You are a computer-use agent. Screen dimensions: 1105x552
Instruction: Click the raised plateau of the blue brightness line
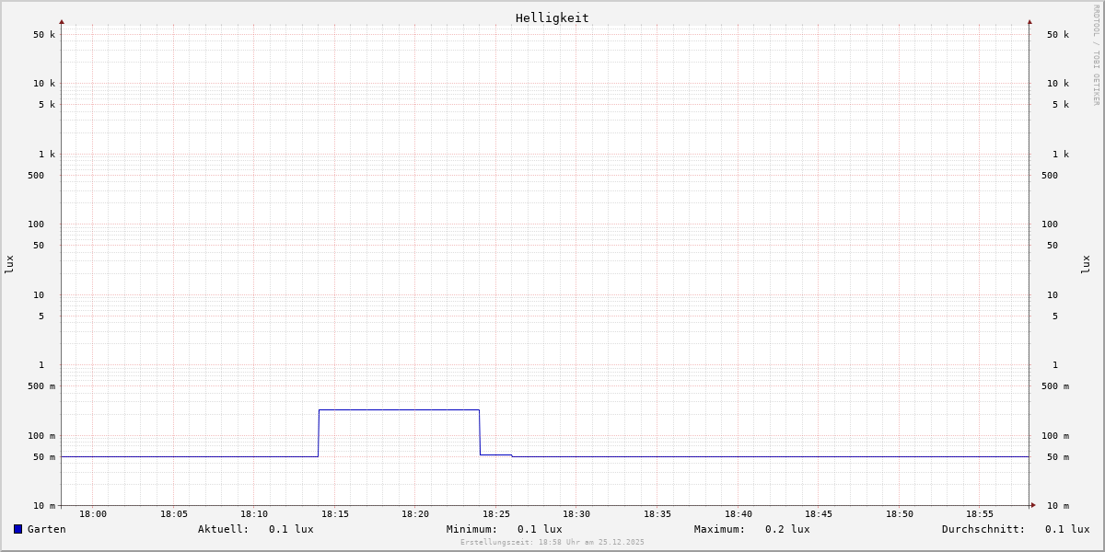pos(399,409)
